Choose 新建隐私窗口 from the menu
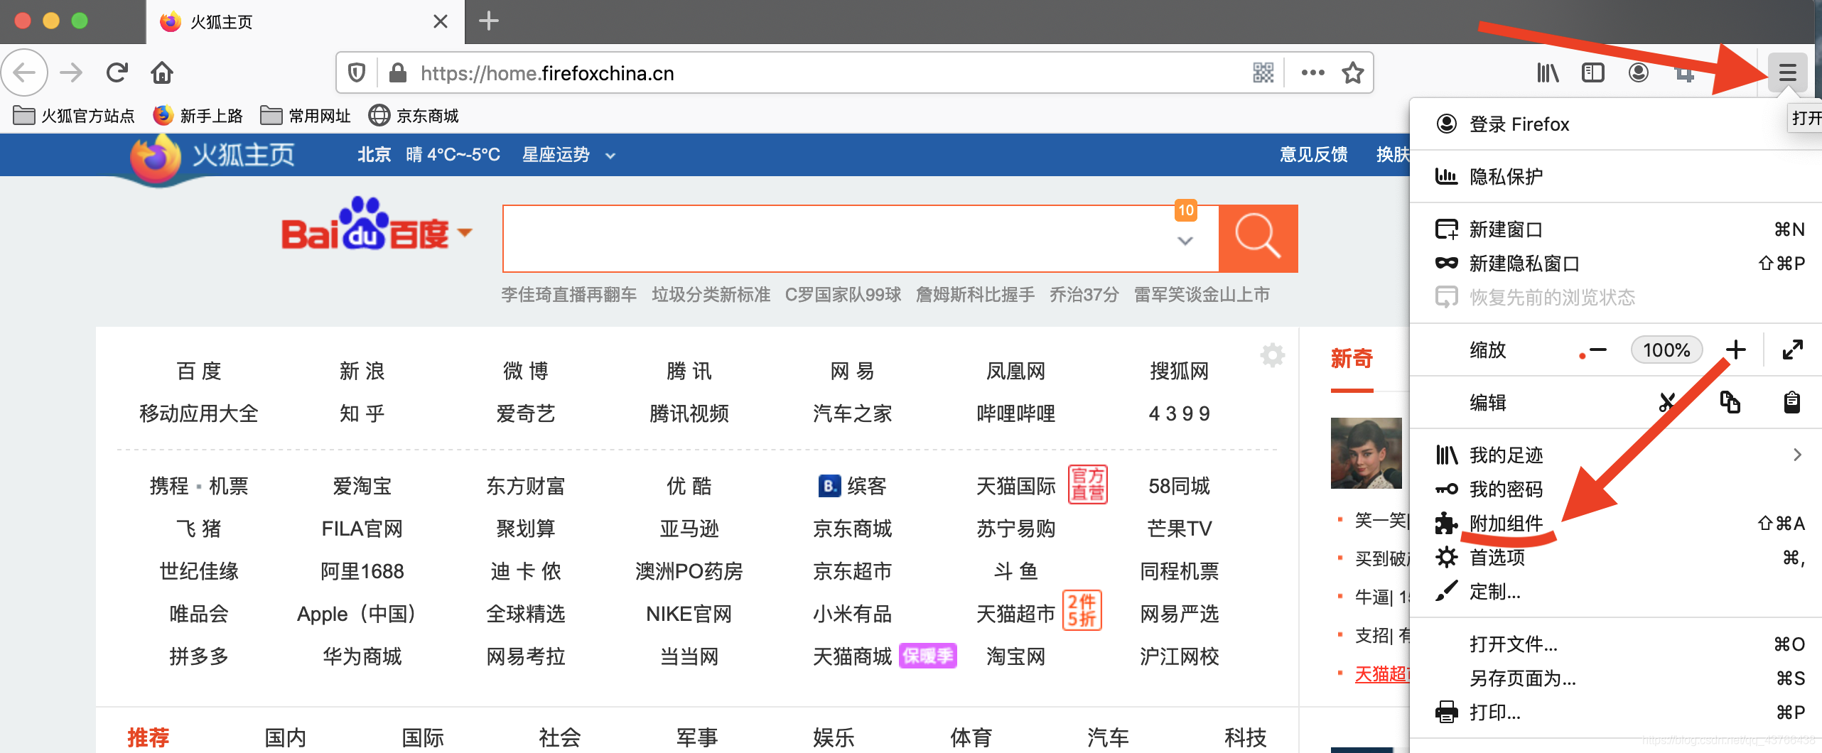This screenshot has height=753, width=1822. pos(1616,264)
